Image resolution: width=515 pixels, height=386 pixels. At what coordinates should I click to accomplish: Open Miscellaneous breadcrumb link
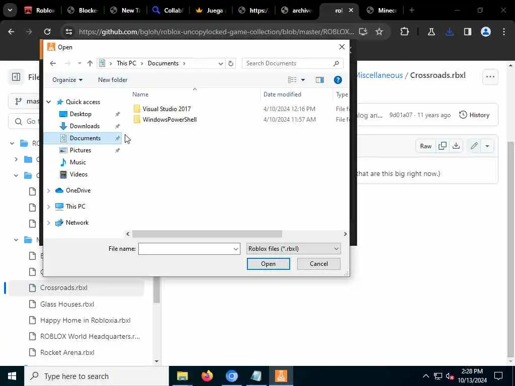click(379, 75)
